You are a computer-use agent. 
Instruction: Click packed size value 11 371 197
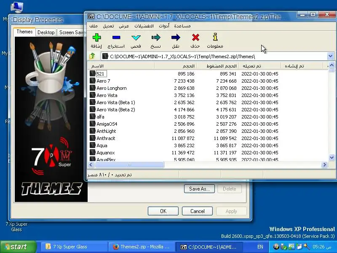click(x=225, y=153)
